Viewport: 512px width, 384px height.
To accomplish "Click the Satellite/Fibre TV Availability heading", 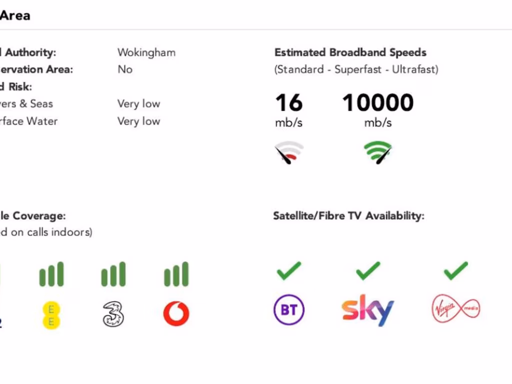I will pyautogui.click(x=348, y=216).
